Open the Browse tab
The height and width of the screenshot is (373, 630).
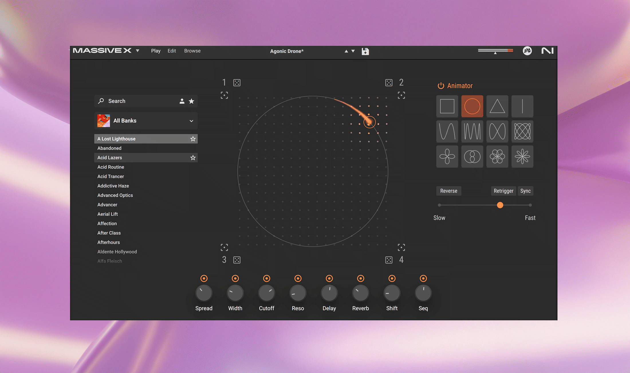(192, 51)
